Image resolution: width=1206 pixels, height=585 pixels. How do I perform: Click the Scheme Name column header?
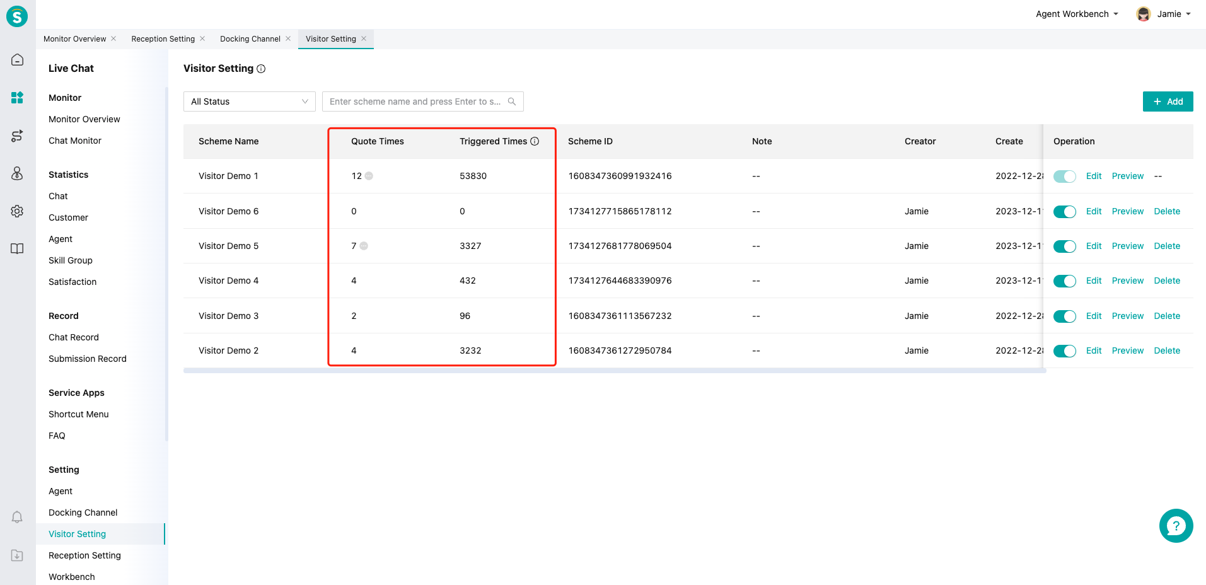pos(229,141)
